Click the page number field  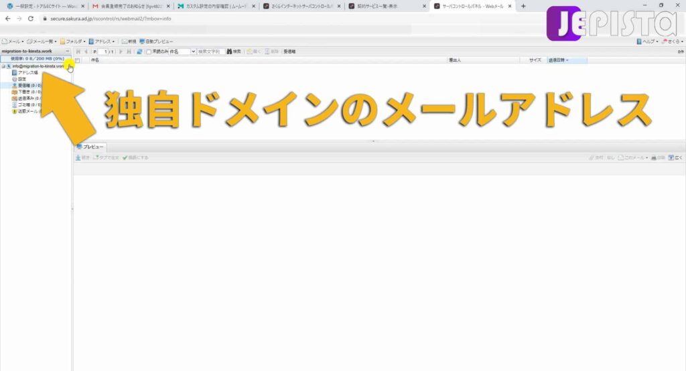click(102, 52)
